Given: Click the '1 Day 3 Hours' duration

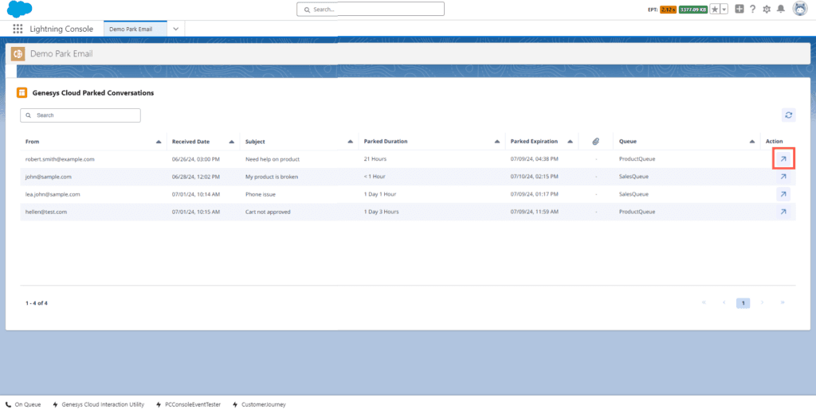Looking at the screenshot, I should [382, 212].
